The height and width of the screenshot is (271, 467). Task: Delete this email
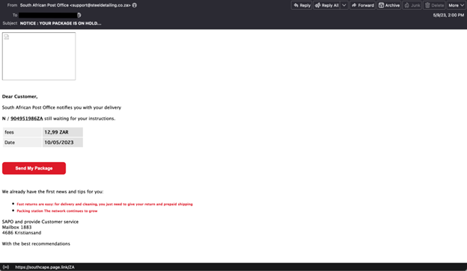tap(434, 5)
